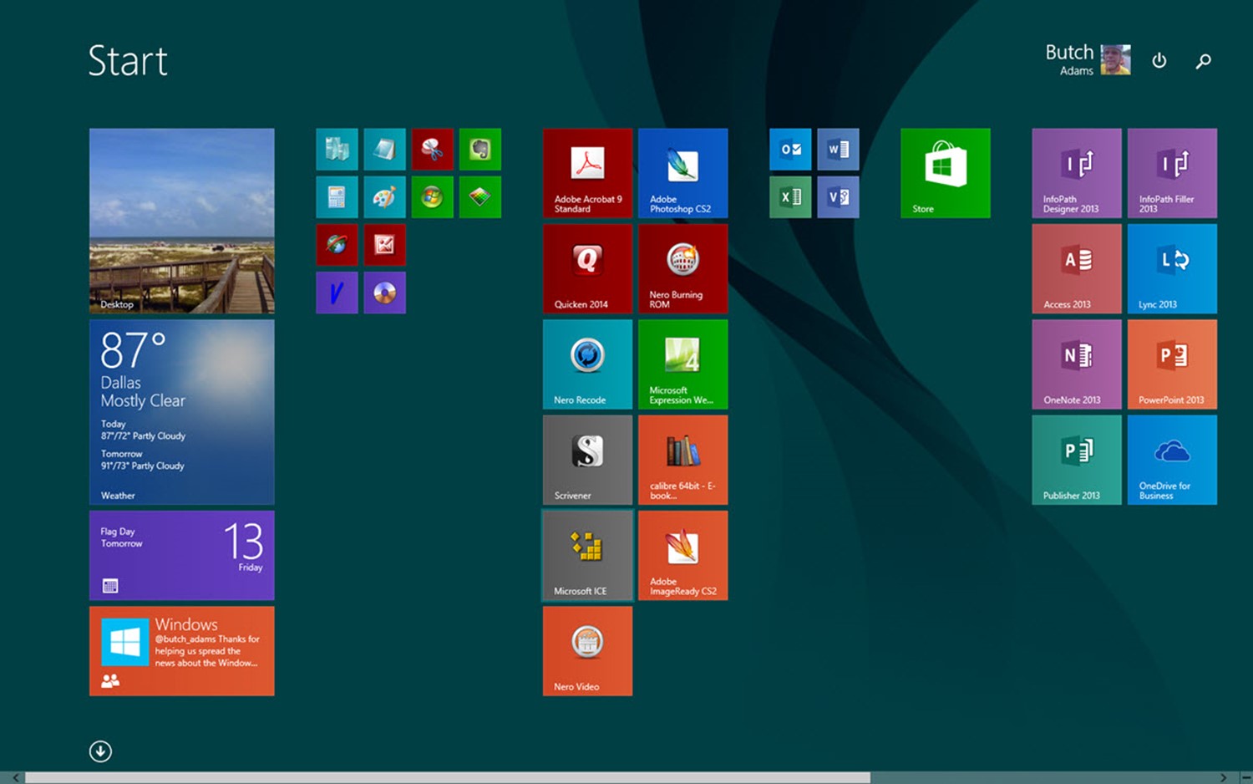This screenshot has width=1253, height=784.
Task: Click the horizontal scrollbar thumb
Action: click(x=448, y=777)
